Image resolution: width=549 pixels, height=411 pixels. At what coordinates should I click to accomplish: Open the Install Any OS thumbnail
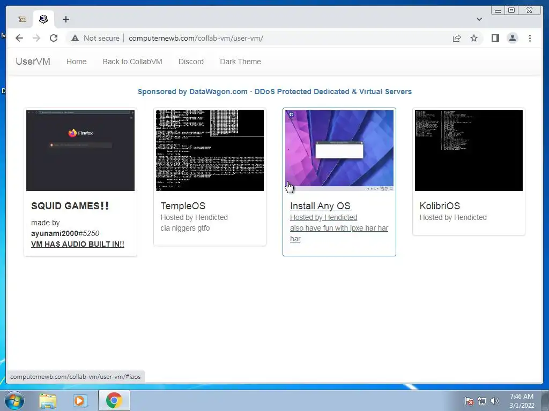point(339,150)
